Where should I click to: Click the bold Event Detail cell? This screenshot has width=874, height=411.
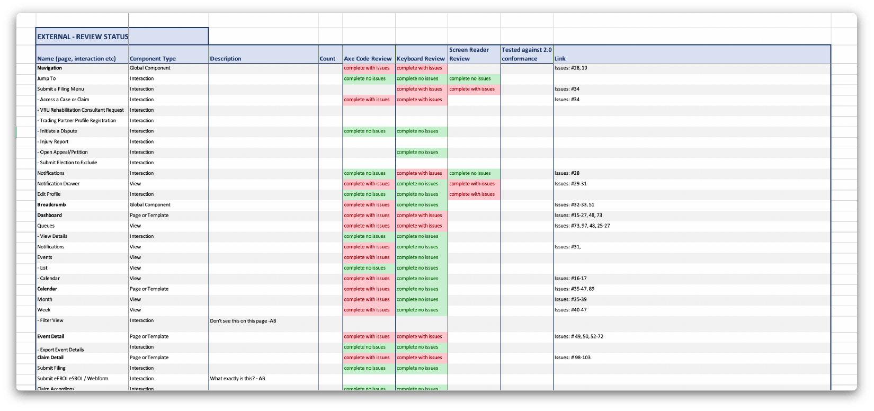[x=82, y=337]
